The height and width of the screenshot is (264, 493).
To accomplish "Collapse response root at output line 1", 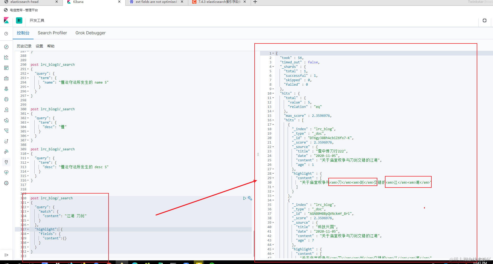I will 273,53.
